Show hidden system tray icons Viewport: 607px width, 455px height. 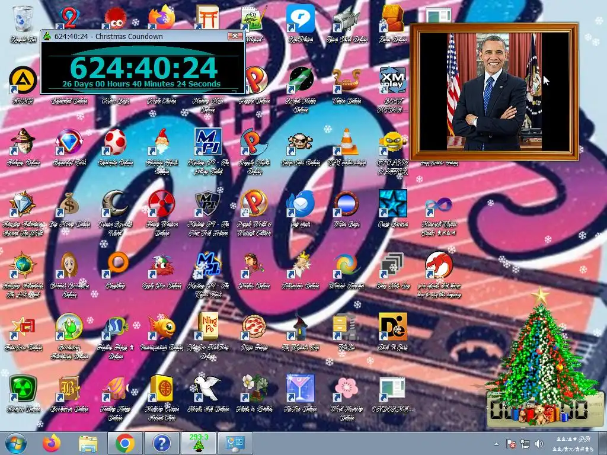tap(496, 444)
